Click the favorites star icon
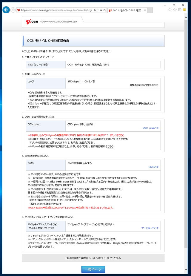Image resolution: width=191 pixels, height=276 pixels. click(x=175, y=10)
